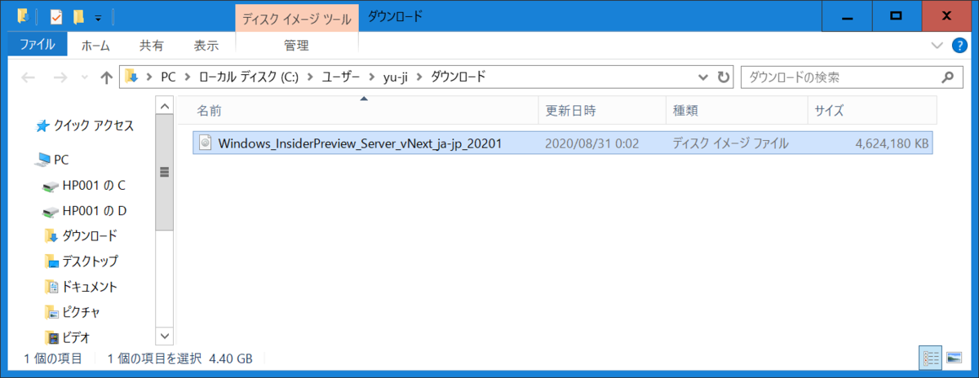This screenshot has width=979, height=378.
Task: Switch to the 表示 ribbon tab
Action: (x=206, y=46)
